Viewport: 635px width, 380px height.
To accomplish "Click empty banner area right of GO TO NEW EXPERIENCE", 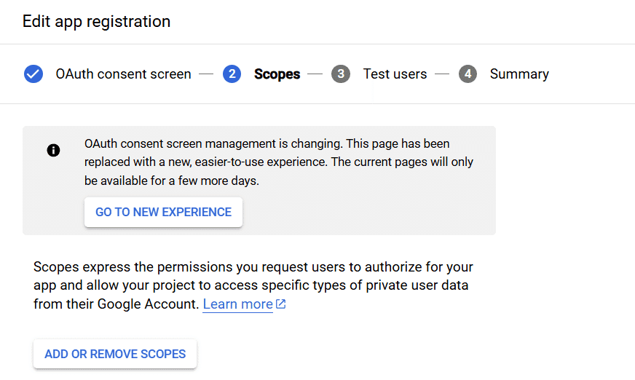I will [365, 212].
